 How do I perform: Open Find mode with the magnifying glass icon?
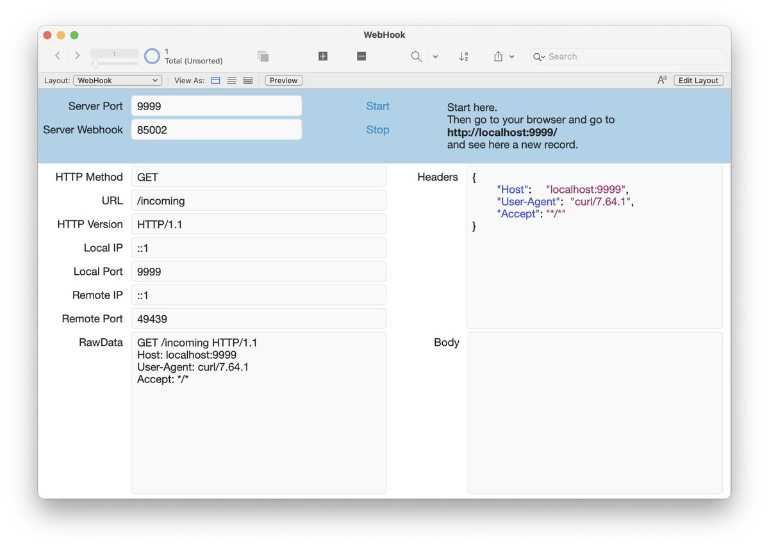[x=415, y=56]
